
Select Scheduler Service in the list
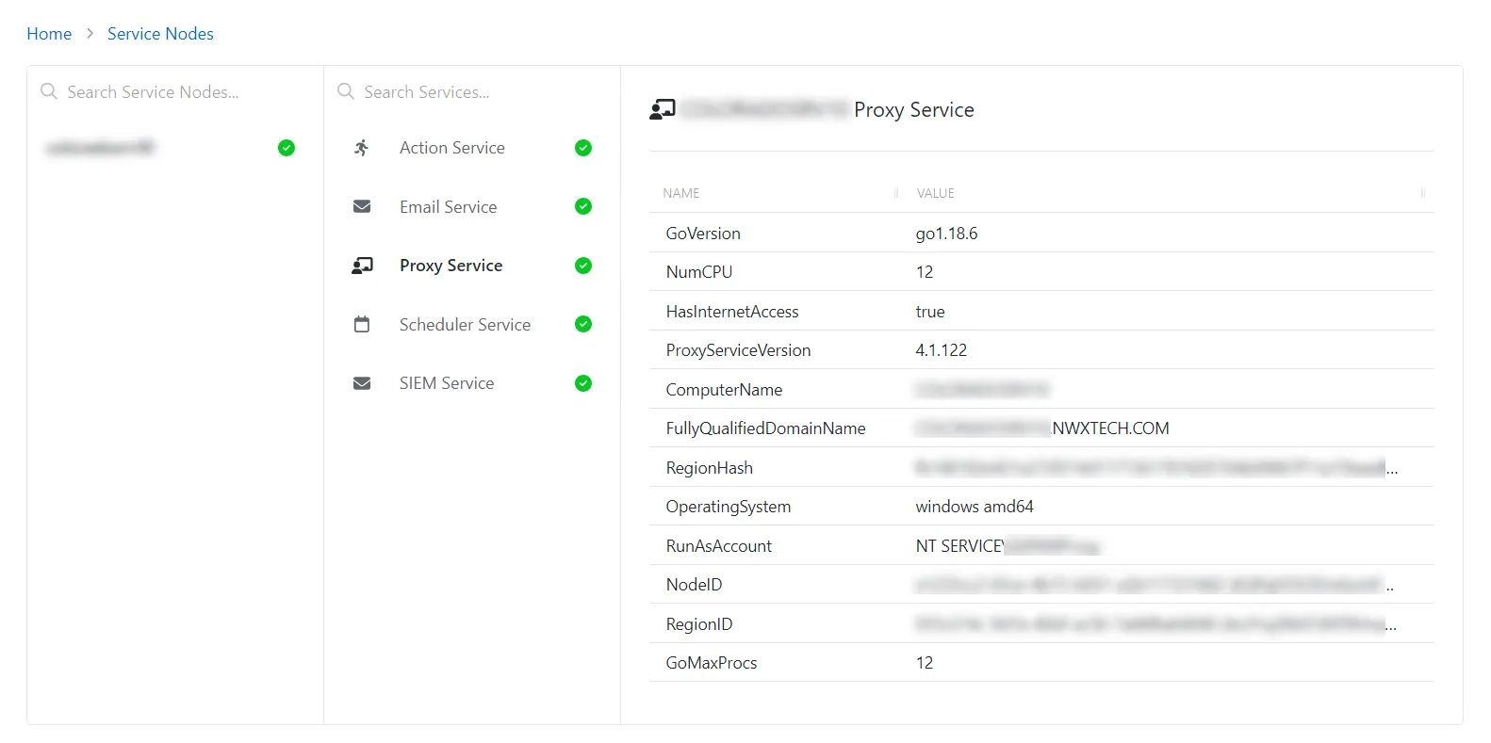pos(465,325)
